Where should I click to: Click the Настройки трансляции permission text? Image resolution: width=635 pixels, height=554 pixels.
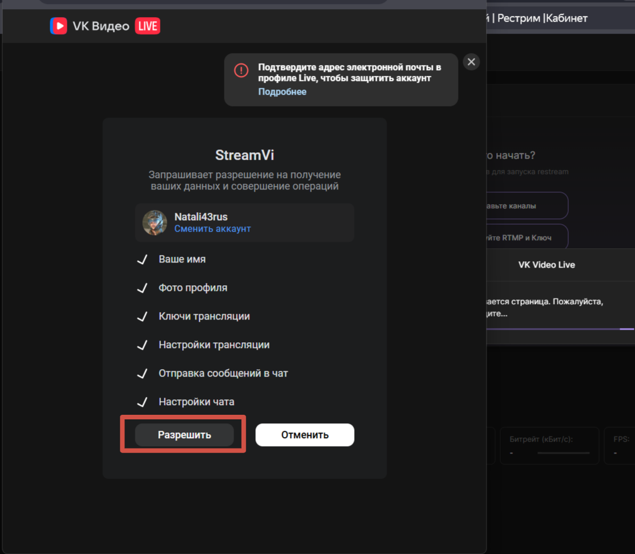[214, 345]
